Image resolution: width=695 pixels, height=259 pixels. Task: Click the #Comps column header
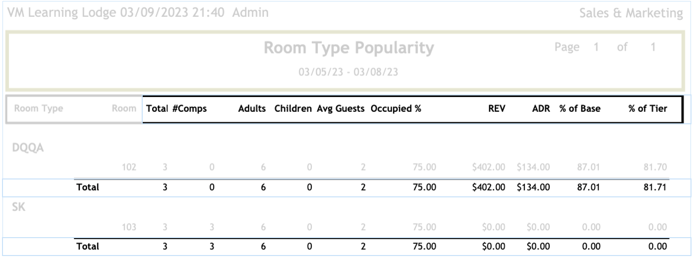(193, 109)
